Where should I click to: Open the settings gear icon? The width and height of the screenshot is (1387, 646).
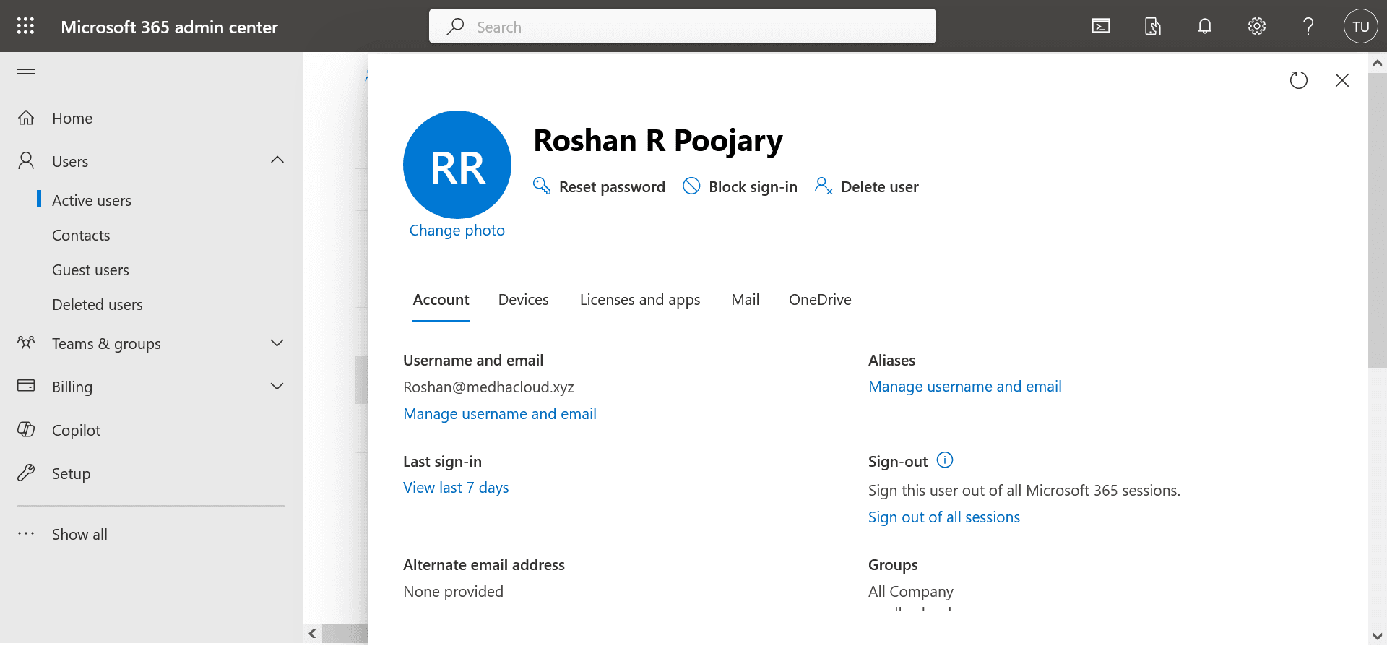(1256, 27)
